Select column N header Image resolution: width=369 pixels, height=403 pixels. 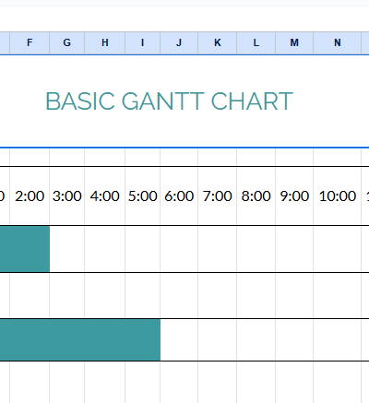[x=338, y=42]
